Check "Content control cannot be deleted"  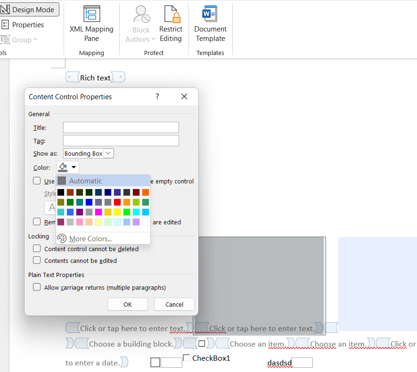[37, 249]
